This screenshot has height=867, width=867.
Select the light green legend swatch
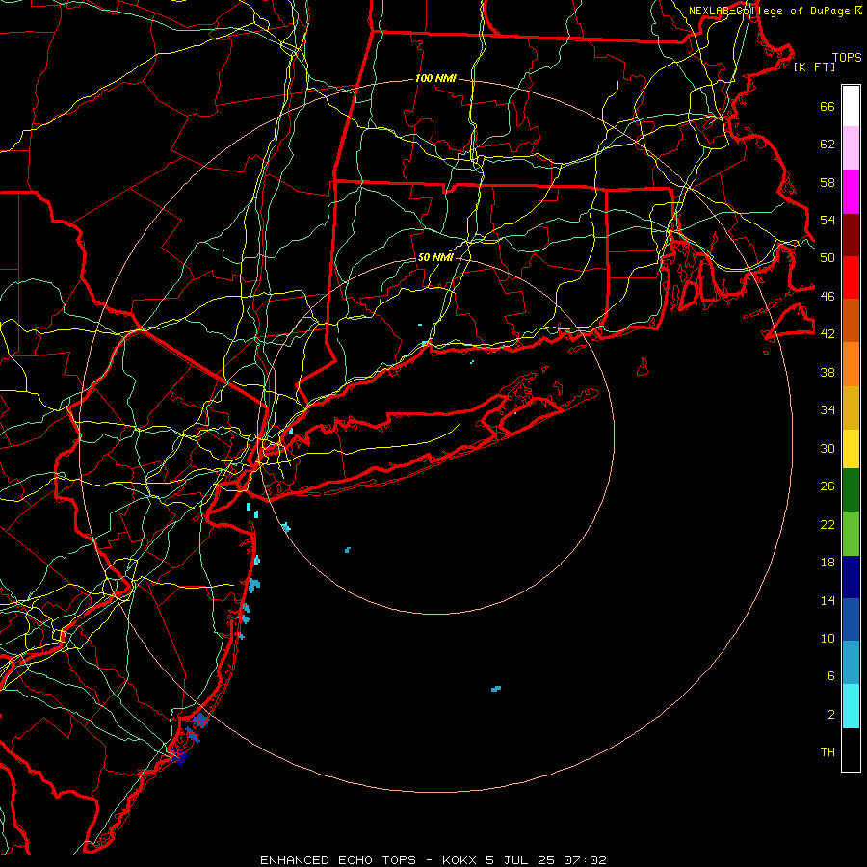851,534
